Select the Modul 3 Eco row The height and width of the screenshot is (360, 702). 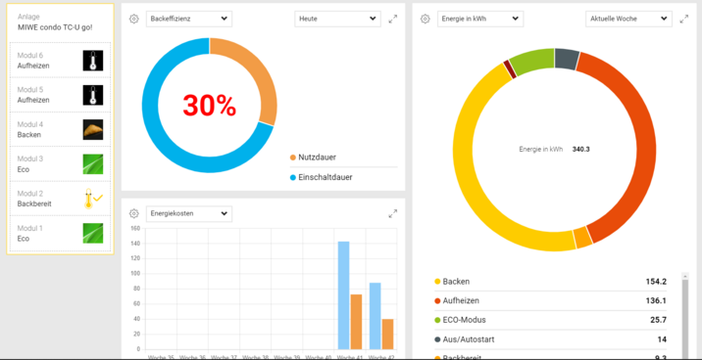60,164
